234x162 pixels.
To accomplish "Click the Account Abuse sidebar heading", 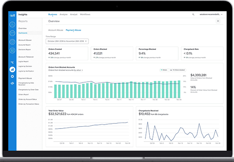I will tap(25, 40).
